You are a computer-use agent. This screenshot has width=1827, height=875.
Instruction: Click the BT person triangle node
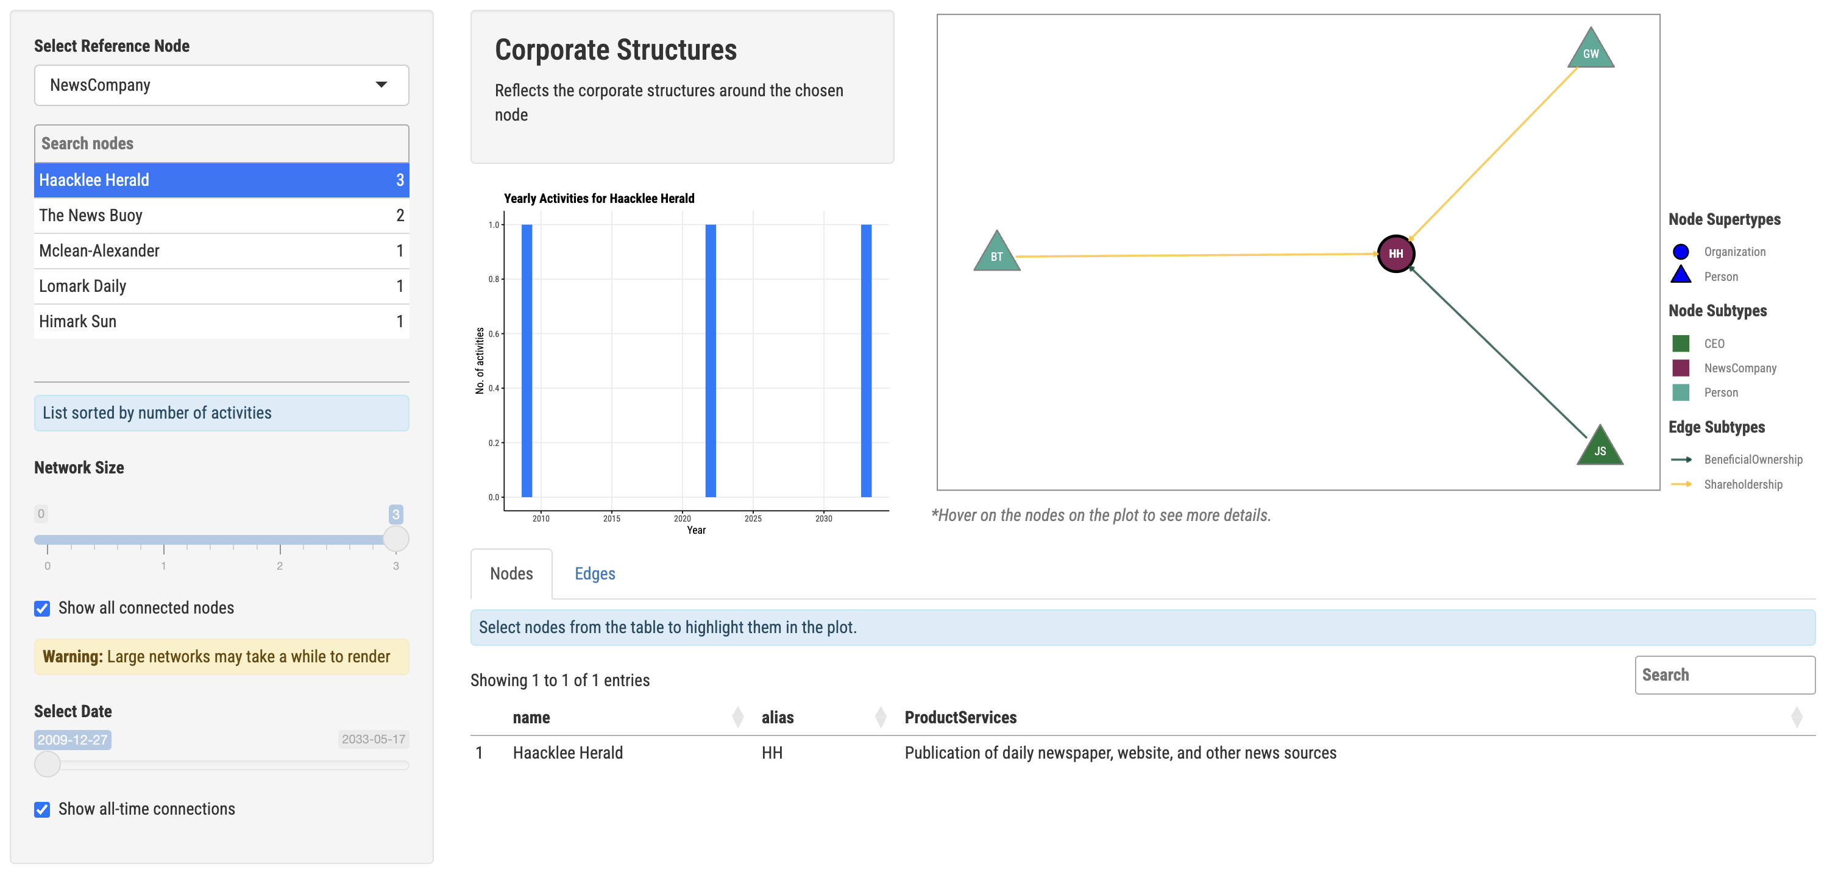996,254
